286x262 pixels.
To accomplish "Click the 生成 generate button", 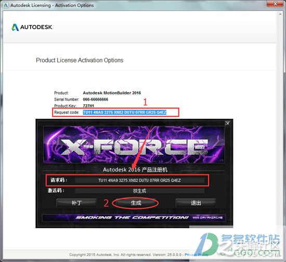I will pyautogui.click(x=136, y=203).
